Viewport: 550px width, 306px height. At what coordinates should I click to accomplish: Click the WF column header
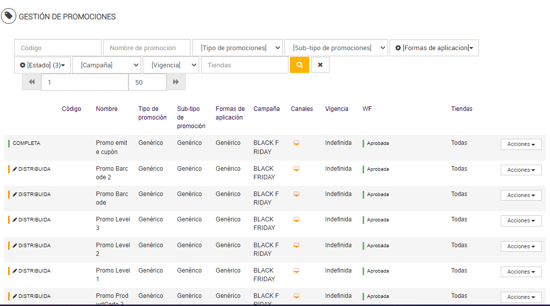pyautogui.click(x=367, y=109)
